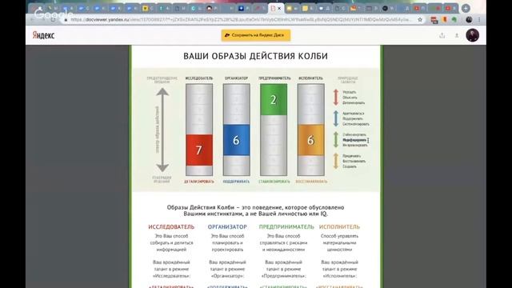Click the Яндекс logo

pyautogui.click(x=43, y=35)
